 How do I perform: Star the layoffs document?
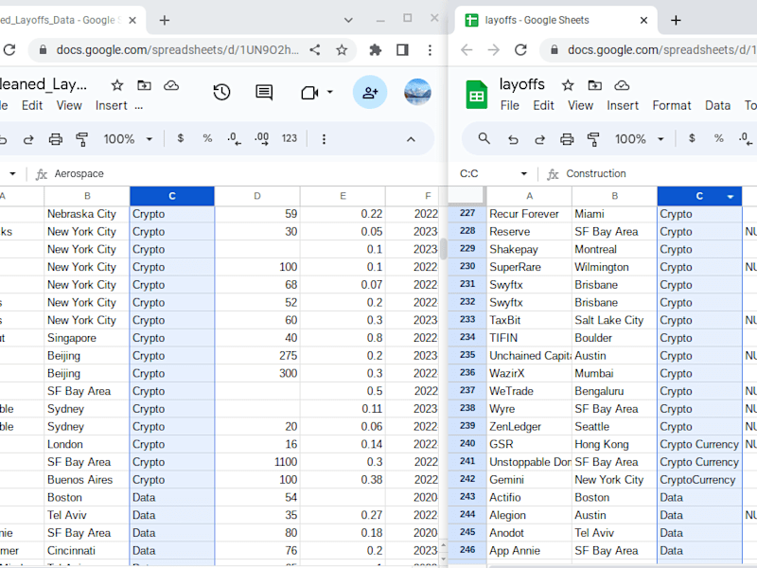point(568,85)
